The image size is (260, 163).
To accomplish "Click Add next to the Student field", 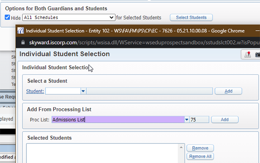I will point(228,91).
